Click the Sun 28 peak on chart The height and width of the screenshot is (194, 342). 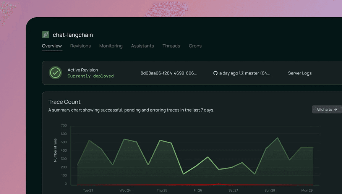(277, 138)
